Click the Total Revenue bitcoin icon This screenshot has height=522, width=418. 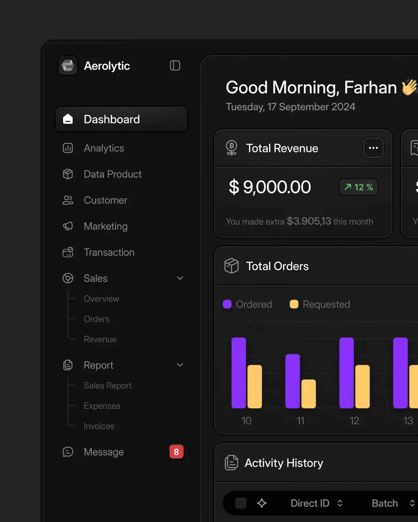232,148
